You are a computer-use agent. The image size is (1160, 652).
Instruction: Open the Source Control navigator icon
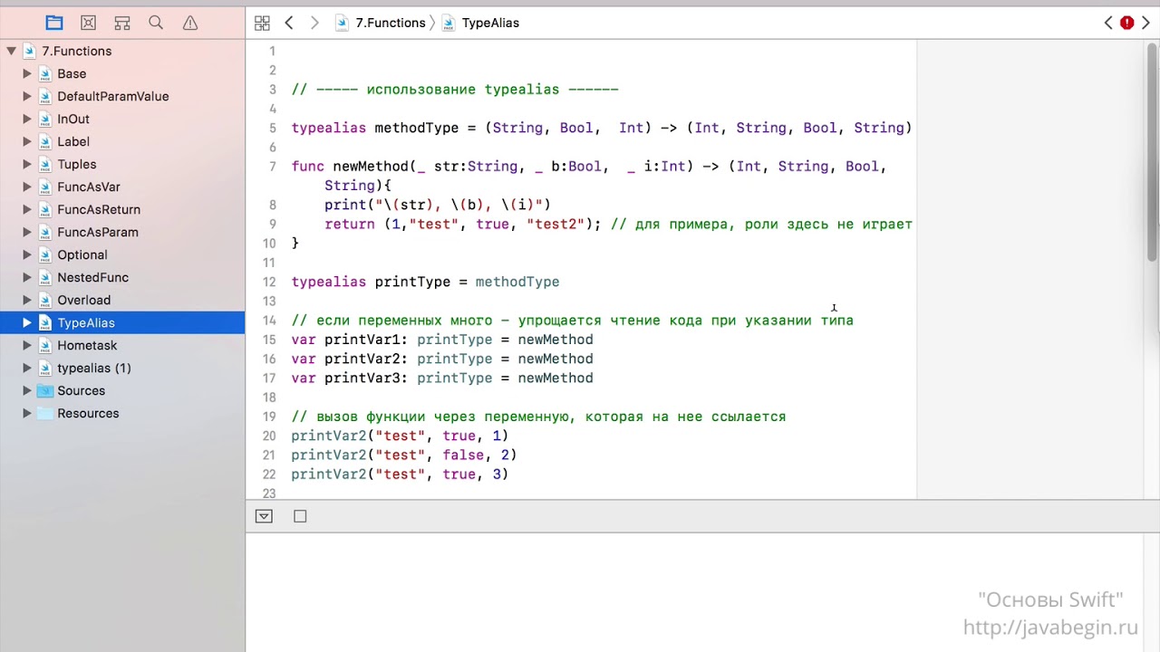88,23
